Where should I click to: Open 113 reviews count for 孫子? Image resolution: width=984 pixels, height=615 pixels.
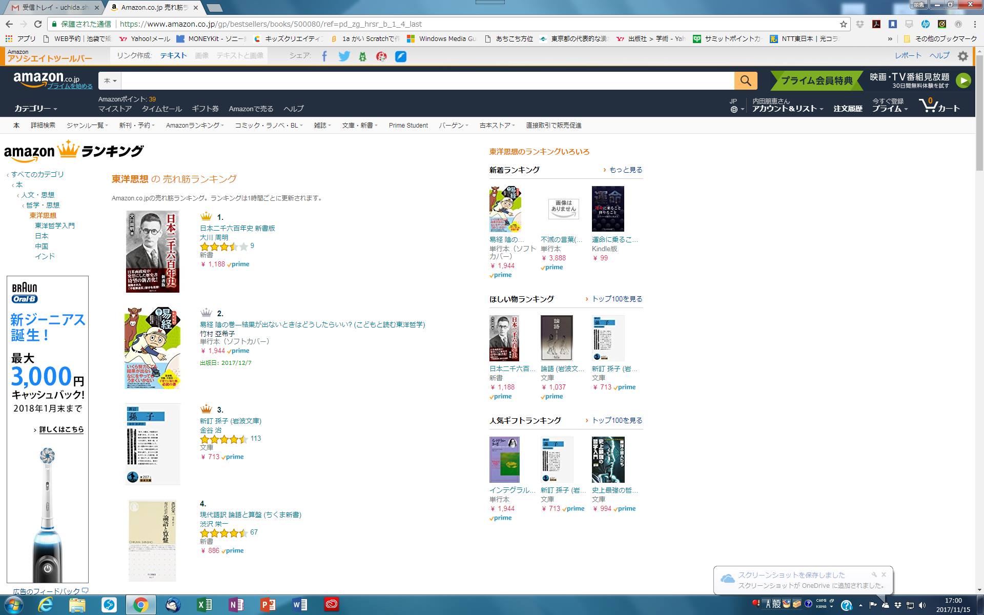click(256, 438)
